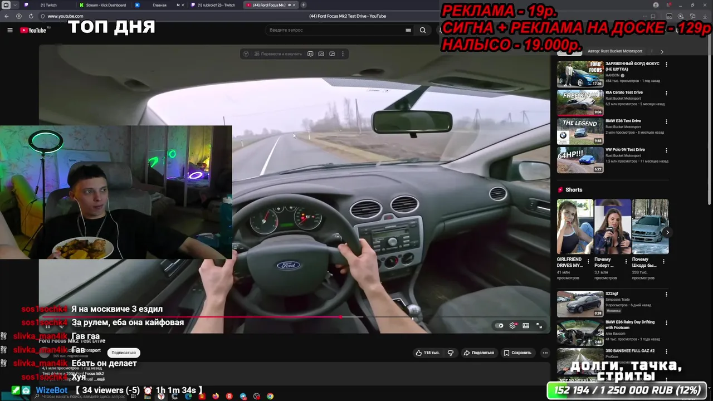Reload the page with refresh icon
The width and height of the screenshot is (713, 401).
31,16
